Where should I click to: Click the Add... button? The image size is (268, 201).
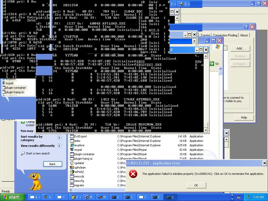click(x=240, y=48)
